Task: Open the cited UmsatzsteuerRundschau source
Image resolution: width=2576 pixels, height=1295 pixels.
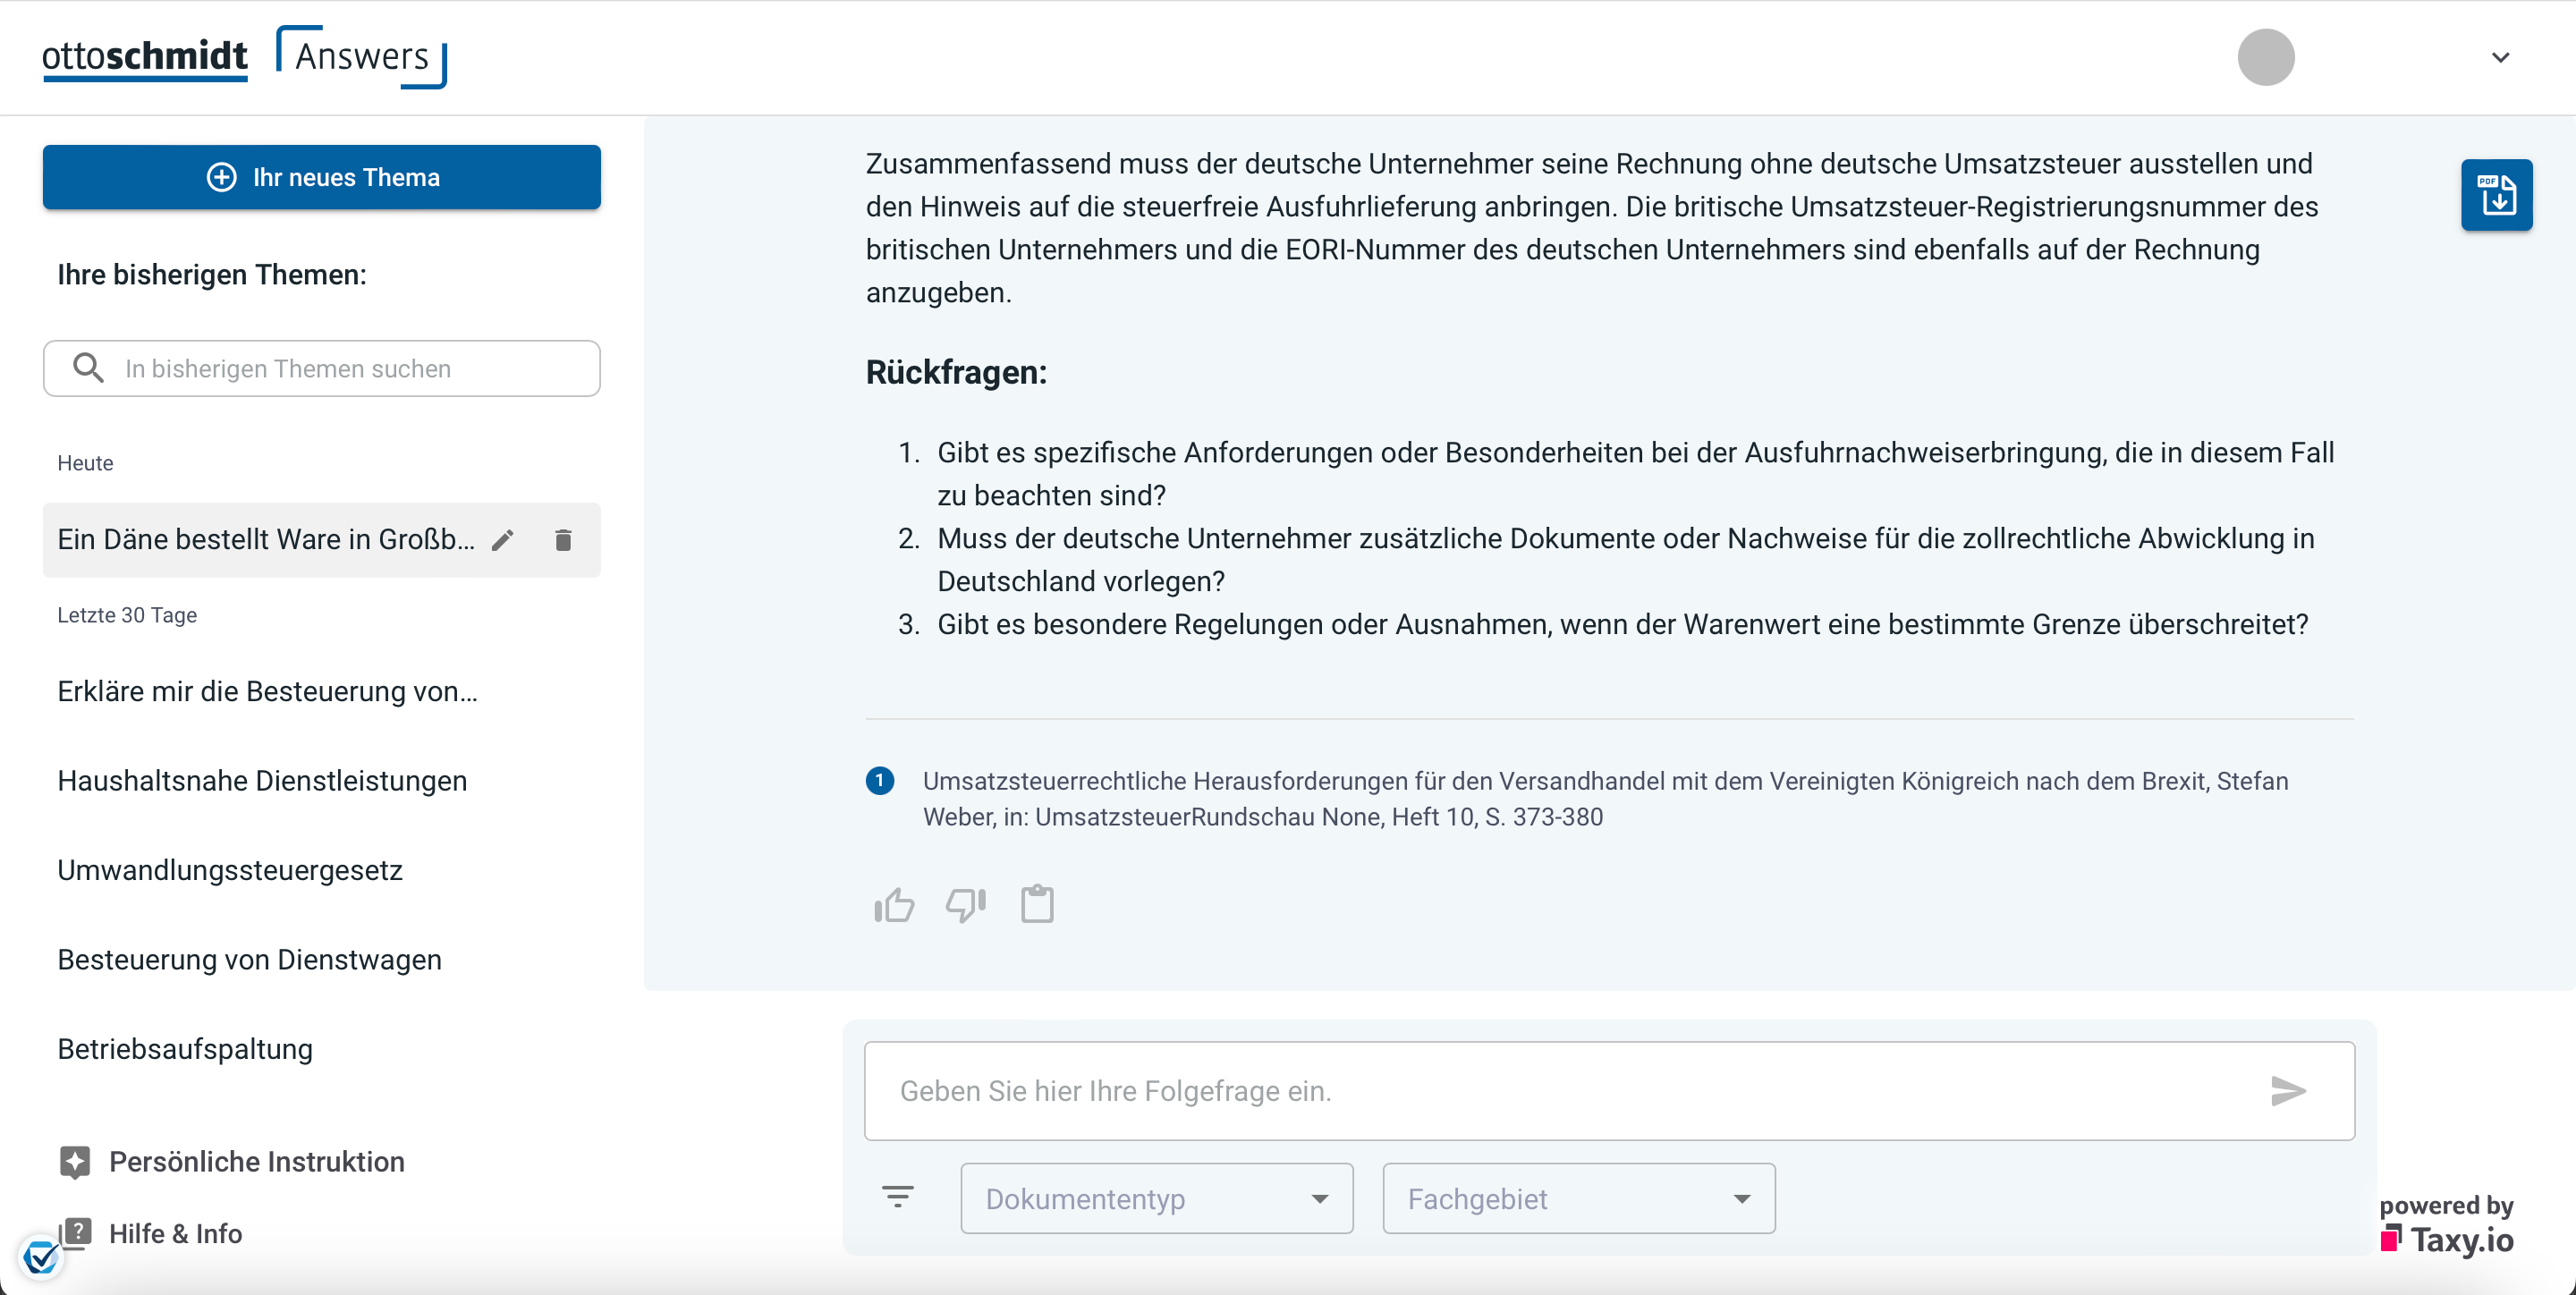Action: (x=1605, y=798)
